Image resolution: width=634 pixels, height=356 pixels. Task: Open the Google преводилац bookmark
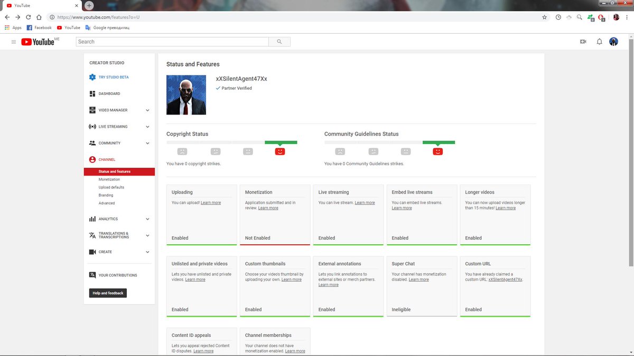(107, 27)
